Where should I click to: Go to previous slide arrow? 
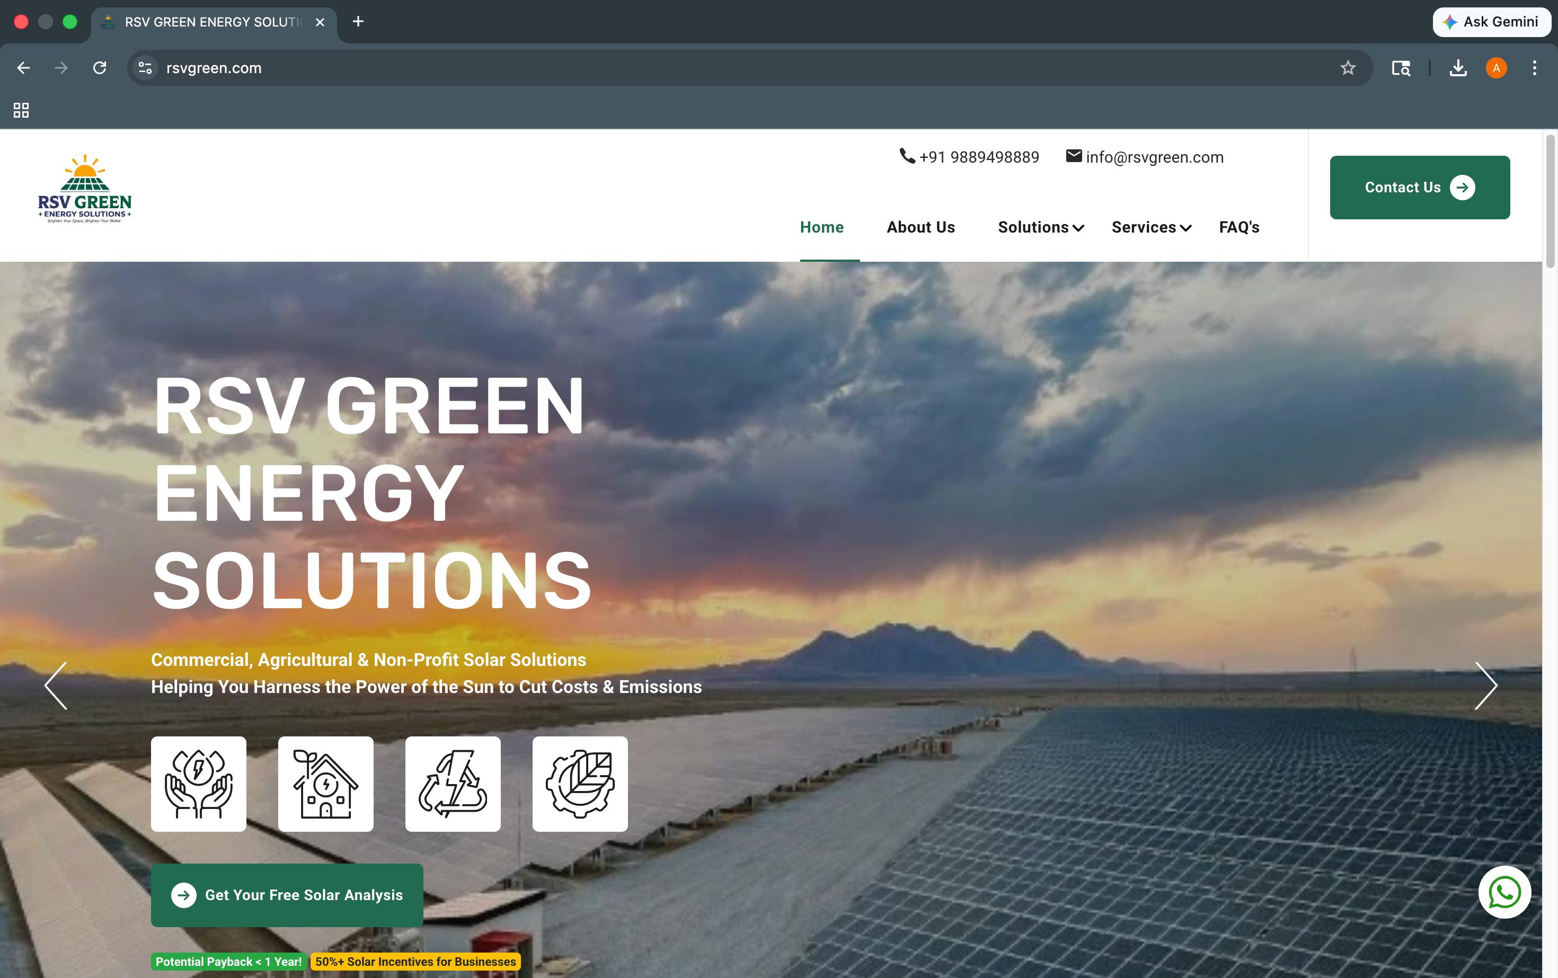click(56, 686)
